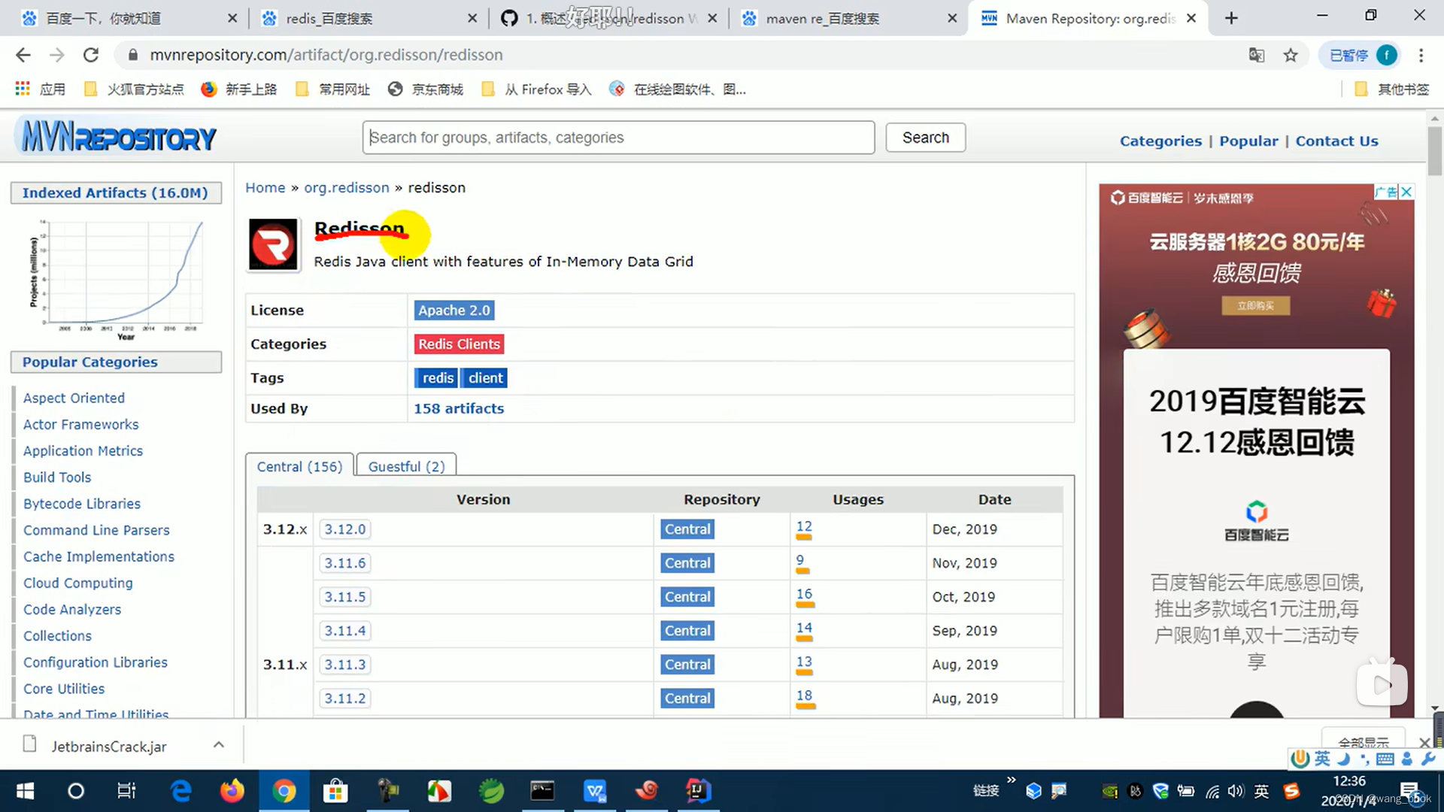The image size is (1444, 812).
Task: Open Cache Implementations category
Action: tap(99, 556)
